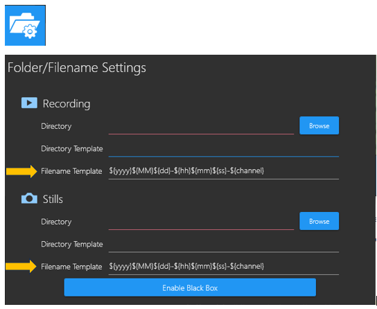The image size is (377, 309).
Task: Focus the Recording Directory field
Action: pyautogui.click(x=201, y=126)
